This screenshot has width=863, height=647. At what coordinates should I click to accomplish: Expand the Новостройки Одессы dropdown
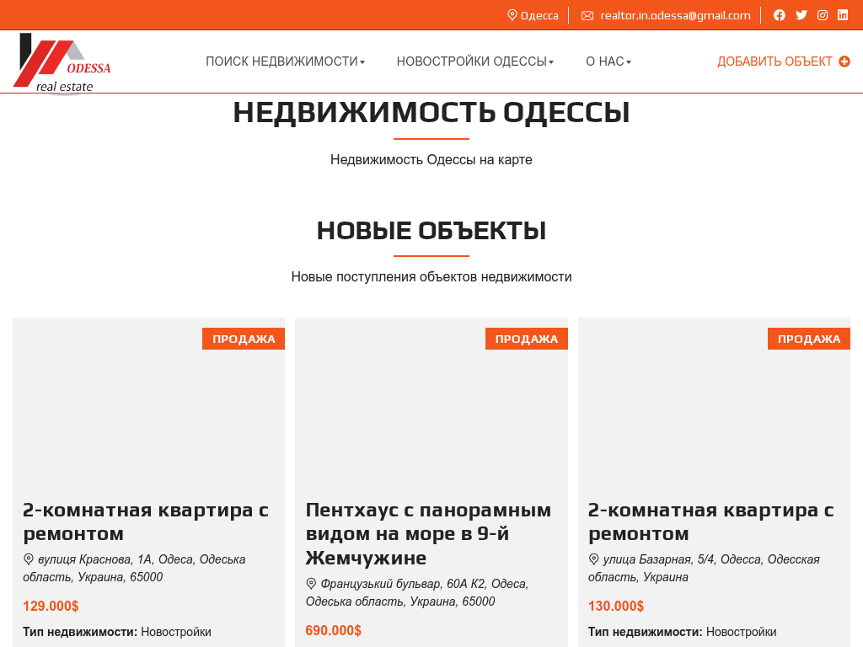click(474, 61)
